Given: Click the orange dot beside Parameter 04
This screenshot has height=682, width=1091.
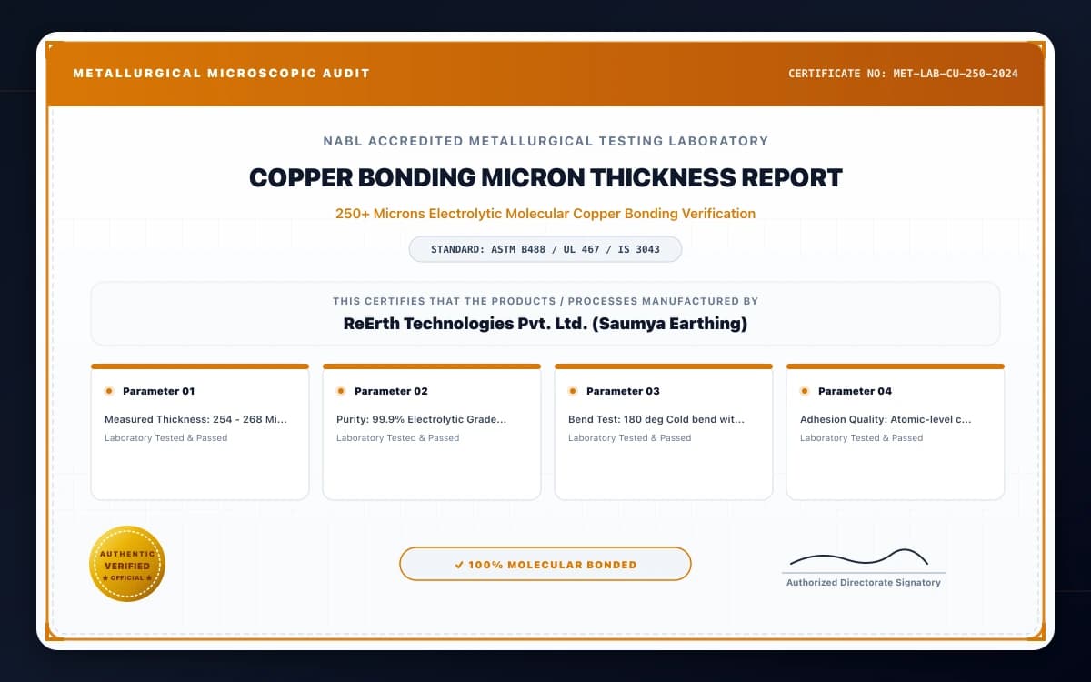Looking at the screenshot, I should pos(805,391).
